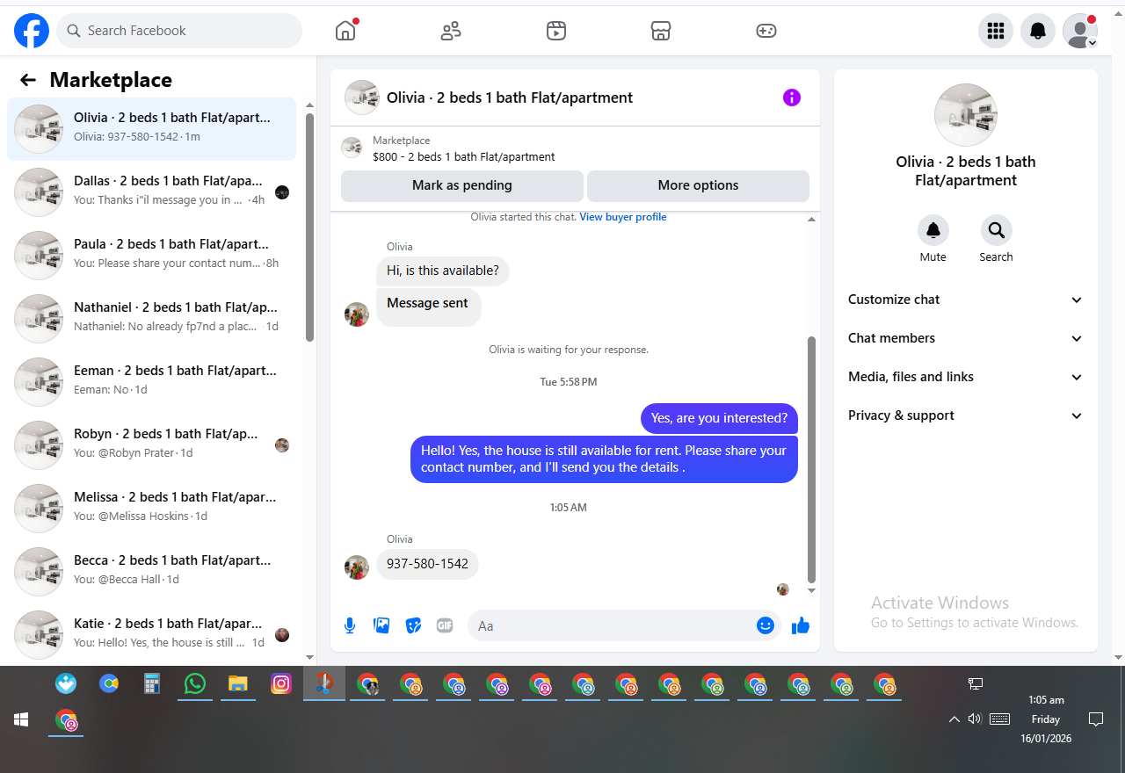Click Mark as pending button

[462, 185]
